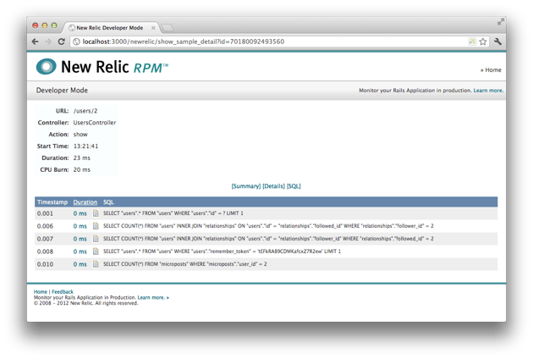Viewport: 533px width, 359px height.
Task: Click the New Relic RPM logo
Action: [x=102, y=67]
